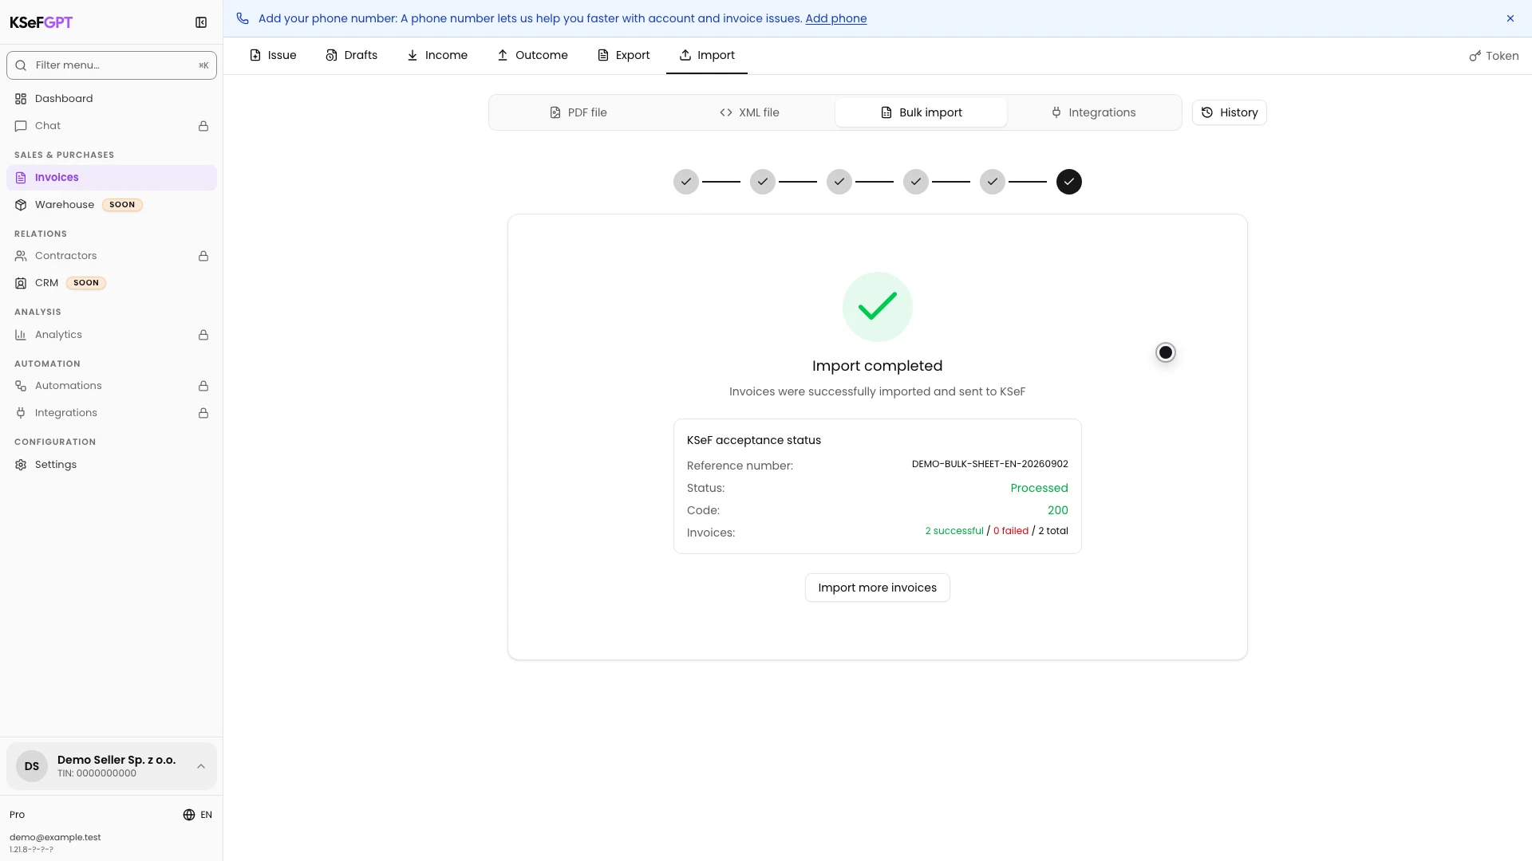Select Invoices in the sidebar
This screenshot has height=861, width=1532.
click(112, 178)
